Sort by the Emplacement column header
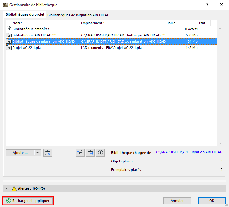This screenshot has height=207, width=229. 123,23
